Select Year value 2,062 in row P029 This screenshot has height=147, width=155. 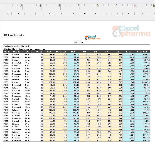(x=129, y=54)
